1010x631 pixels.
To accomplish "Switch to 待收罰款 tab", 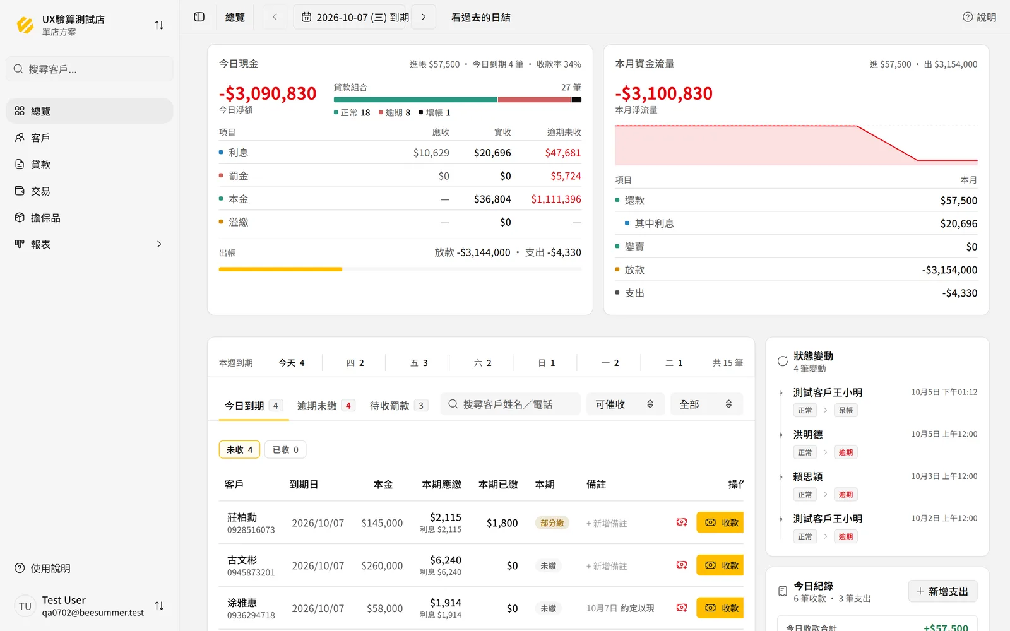I will click(399, 406).
